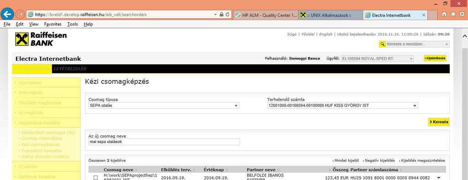
Task: Open Csomag importálása sidebar link
Action: click(42, 138)
